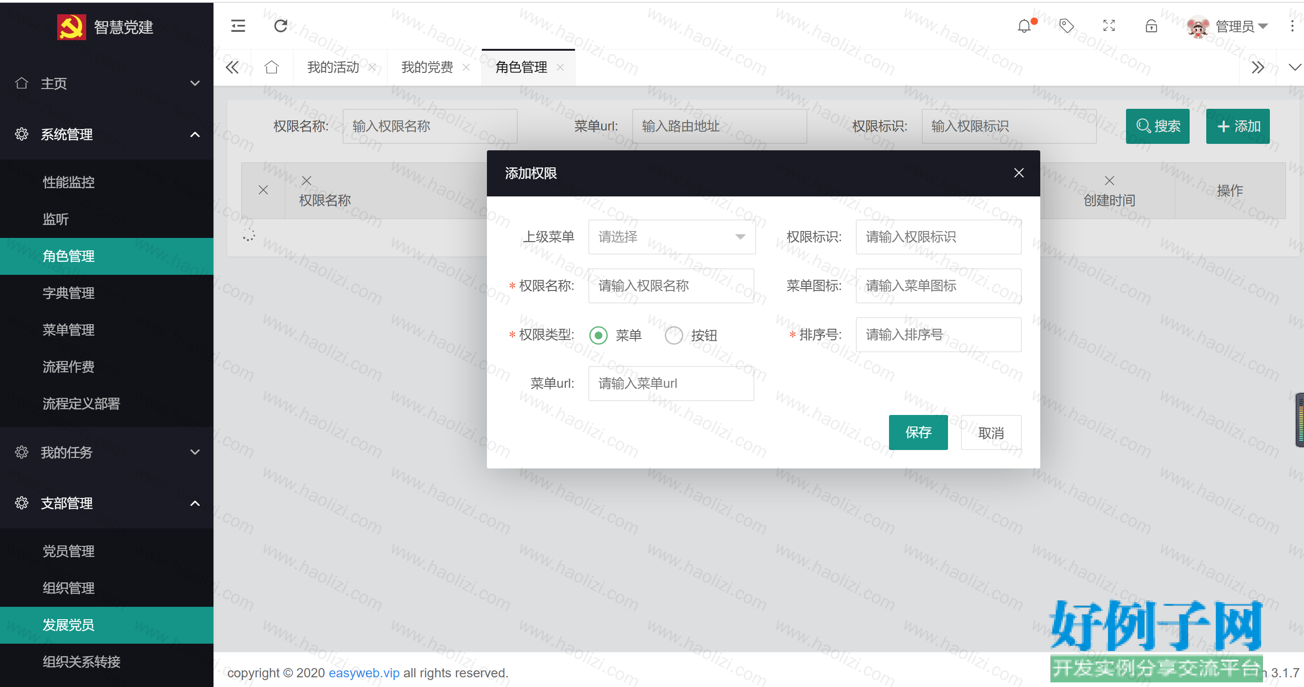Click the 搜索 search button
The width and height of the screenshot is (1304, 687).
pos(1157,126)
